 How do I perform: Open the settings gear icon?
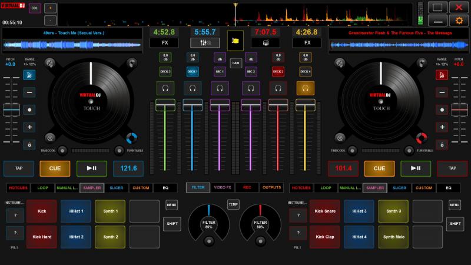[x=455, y=21]
